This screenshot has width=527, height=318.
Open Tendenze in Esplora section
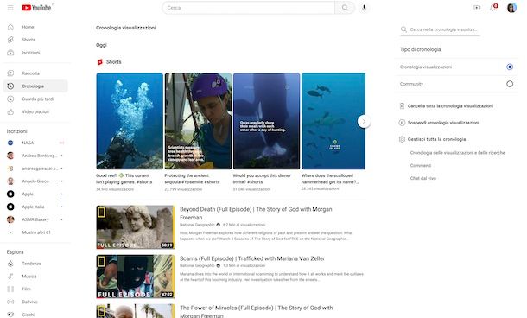click(35, 264)
